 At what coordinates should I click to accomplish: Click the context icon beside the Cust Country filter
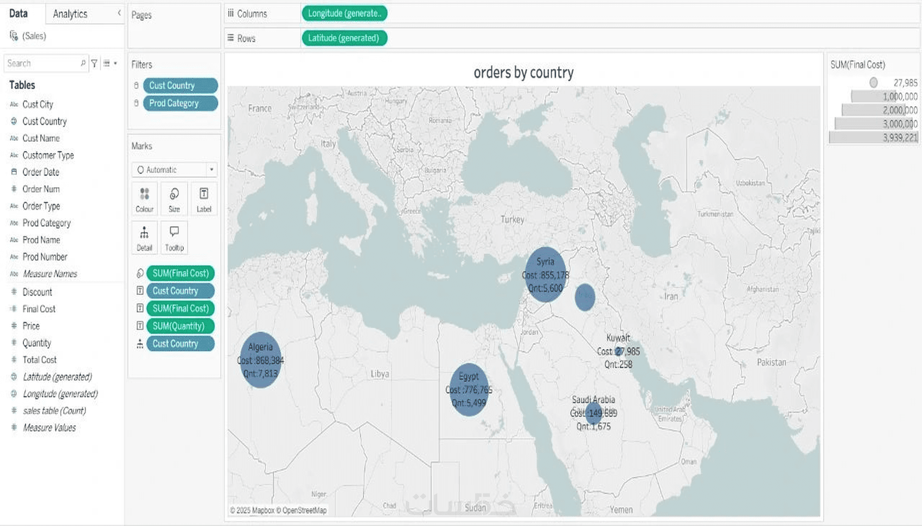(136, 85)
